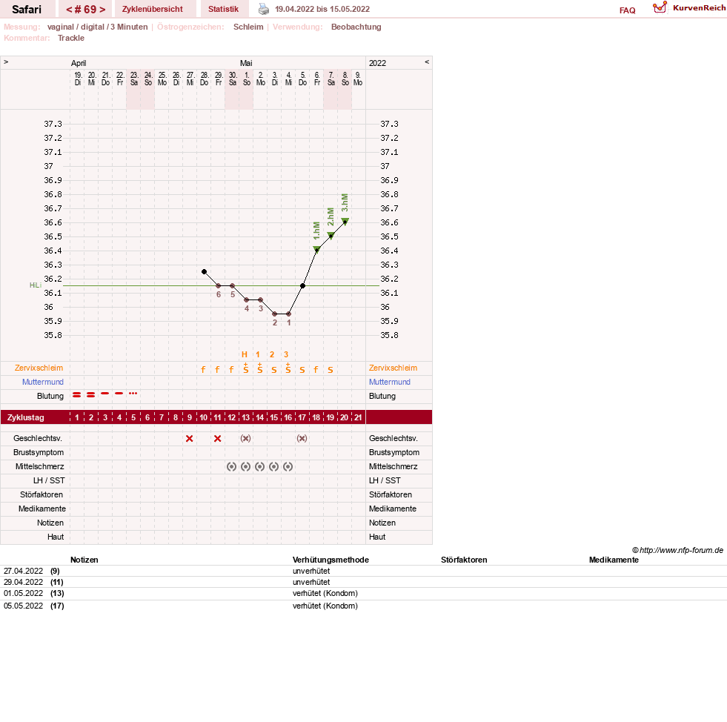The height and width of the screenshot is (722, 727).
Task: Click the date header '1. So' in May
Action: click(247, 79)
